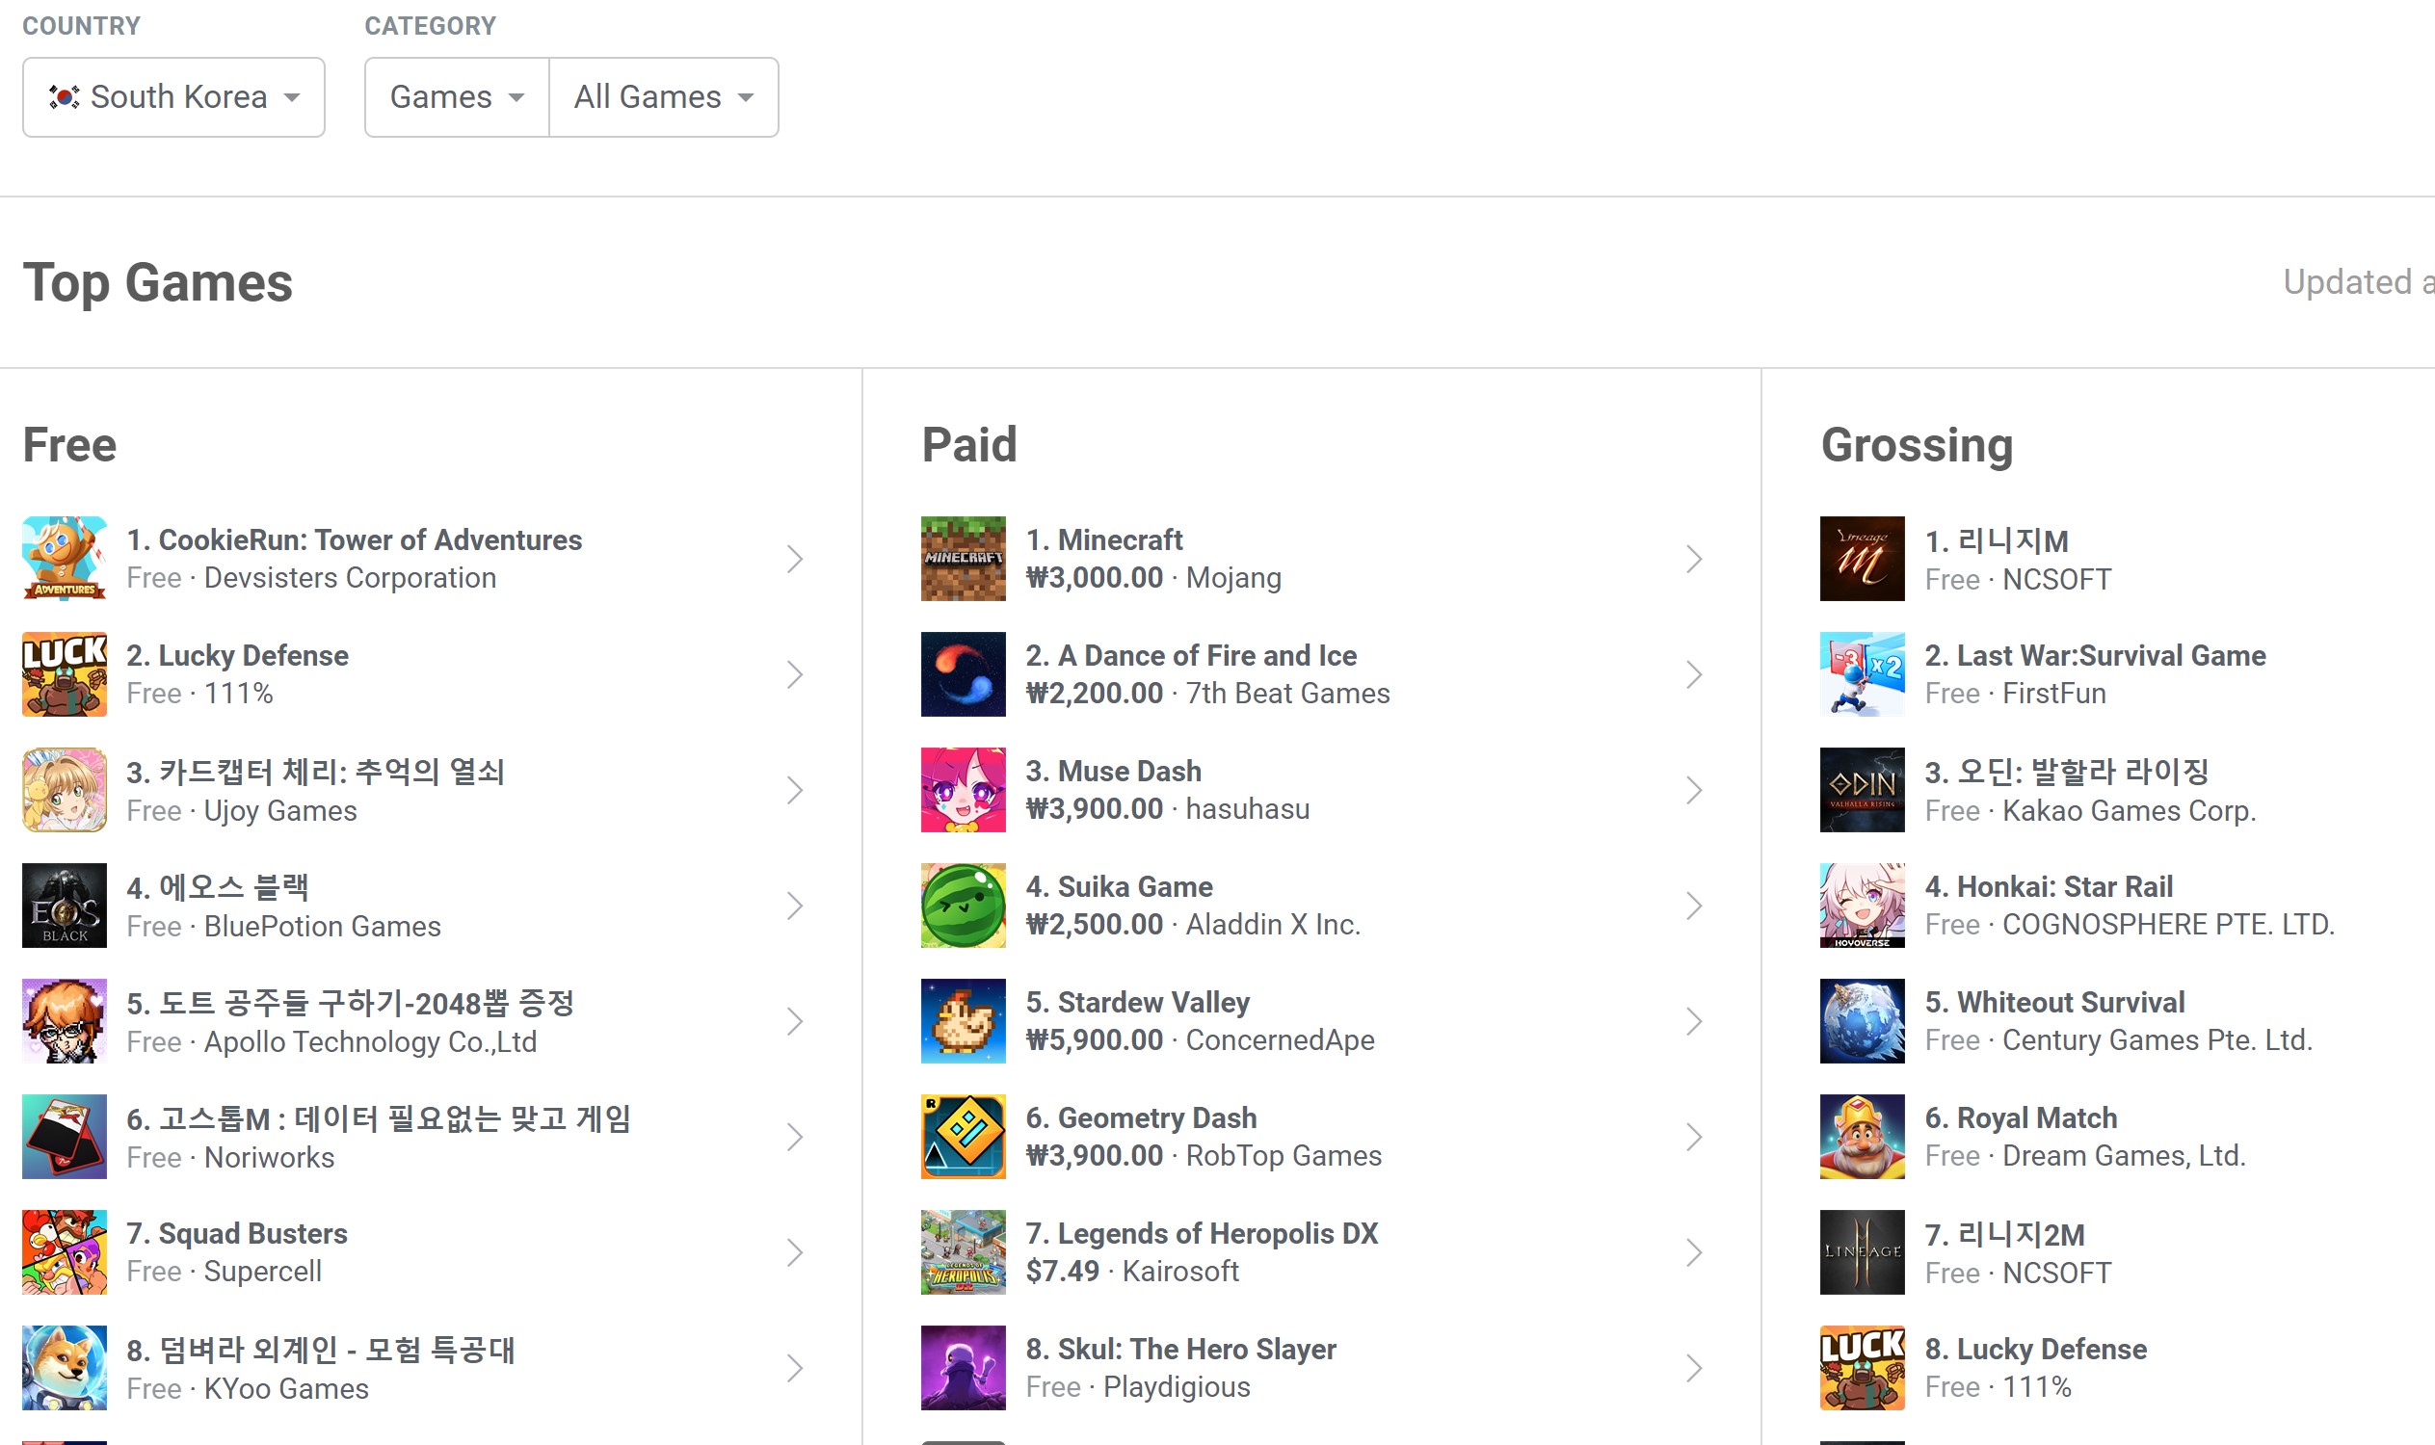The image size is (2435, 1445).
Task: Click the Geometry Dash app icon
Action: coord(963,1137)
